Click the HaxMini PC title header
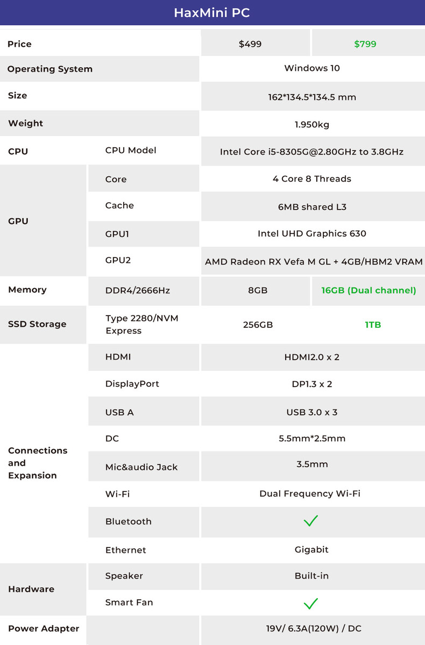This screenshot has height=645, width=425. click(x=212, y=13)
